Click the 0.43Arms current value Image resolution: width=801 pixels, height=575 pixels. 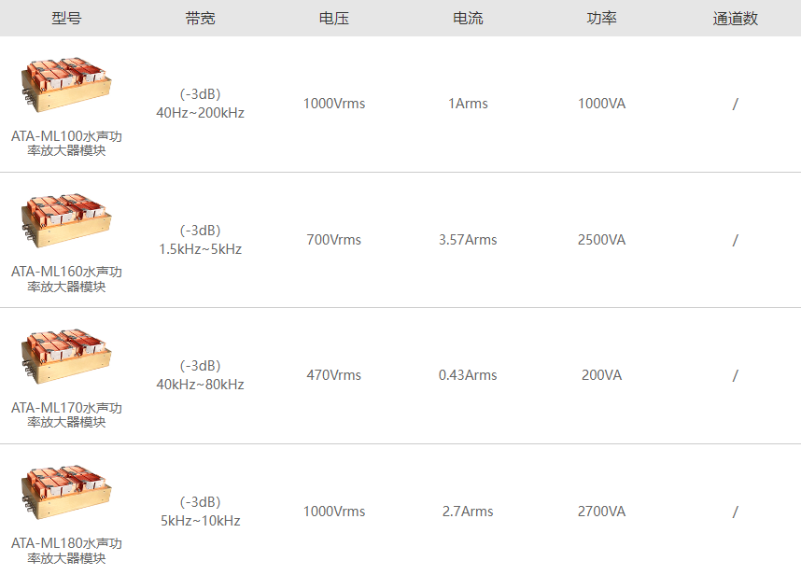(468, 375)
